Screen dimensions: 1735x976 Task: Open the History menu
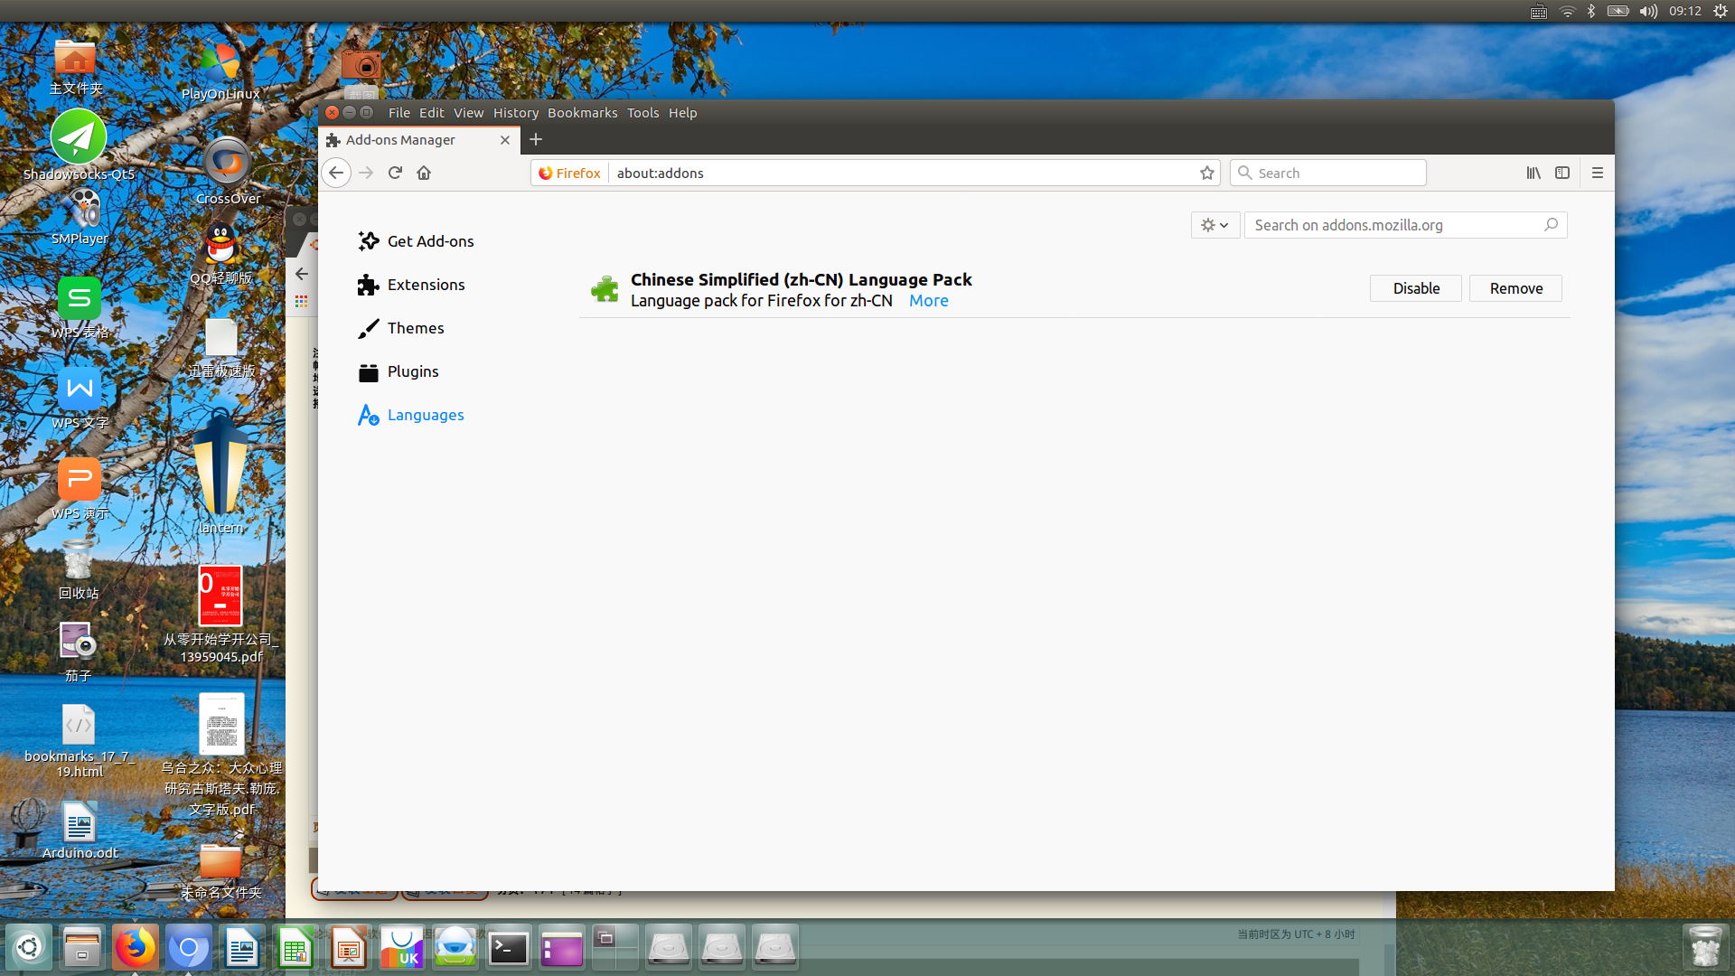516,113
